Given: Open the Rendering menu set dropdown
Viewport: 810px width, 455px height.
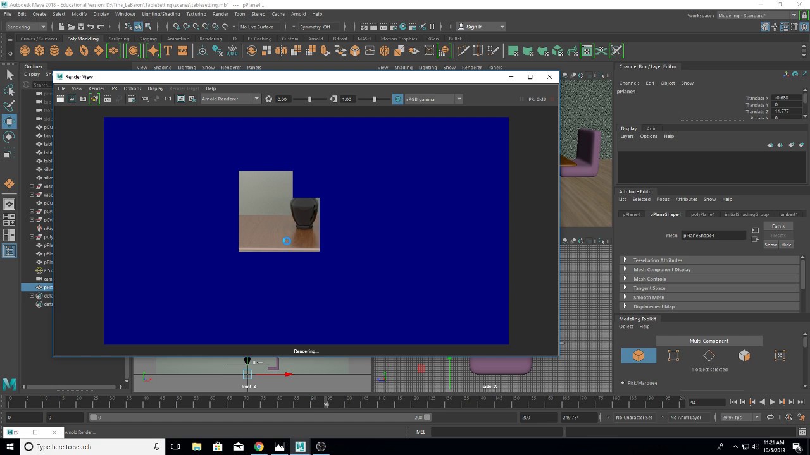Looking at the screenshot, I should [x=26, y=27].
